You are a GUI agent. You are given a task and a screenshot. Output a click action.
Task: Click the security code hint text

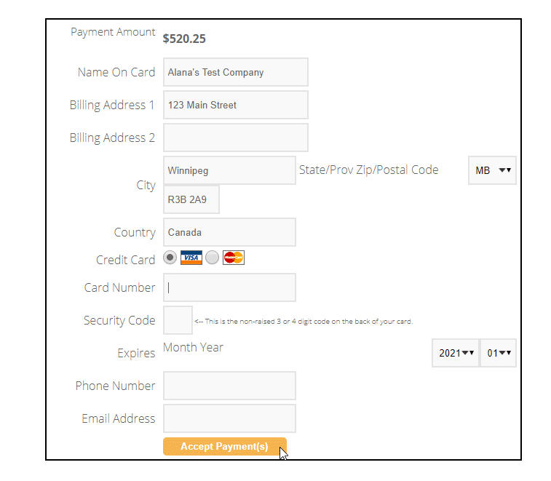coord(304,322)
